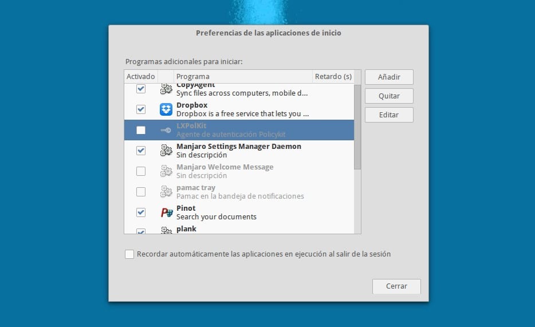Enable Recordar automáticamente las aplicaciones checkbox
535x327 pixels.
click(129, 254)
